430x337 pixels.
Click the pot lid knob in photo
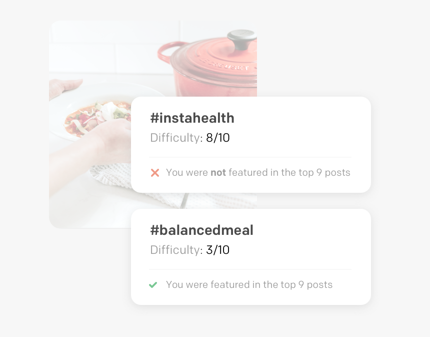pyautogui.click(x=242, y=39)
